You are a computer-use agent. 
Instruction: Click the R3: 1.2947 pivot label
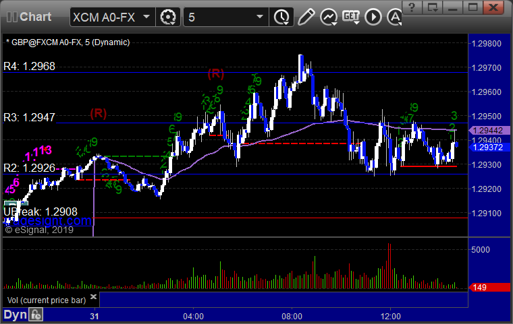(30, 117)
